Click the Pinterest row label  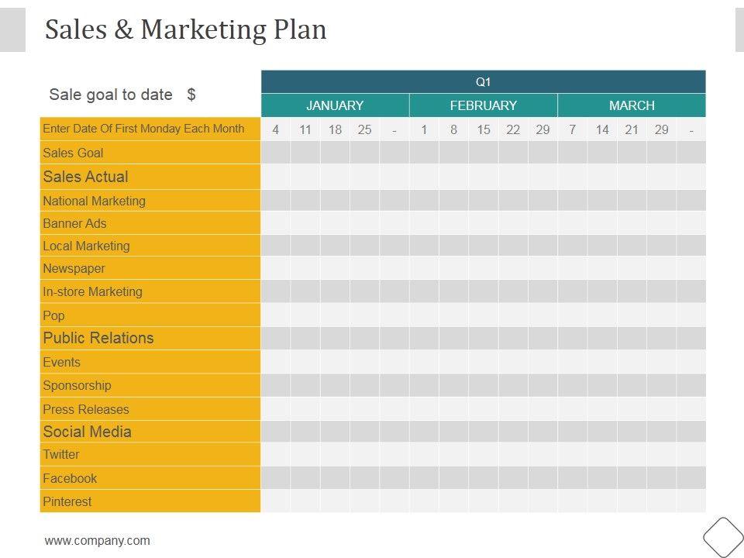(x=67, y=501)
